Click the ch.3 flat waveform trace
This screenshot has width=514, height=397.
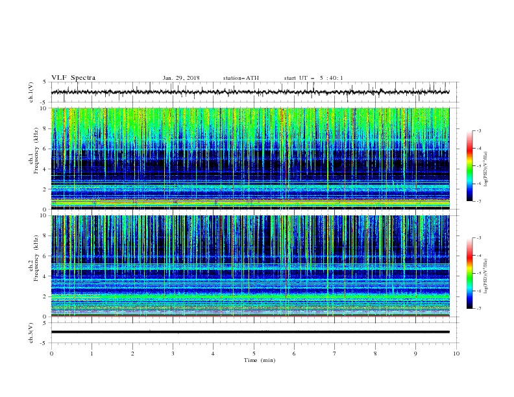point(250,332)
